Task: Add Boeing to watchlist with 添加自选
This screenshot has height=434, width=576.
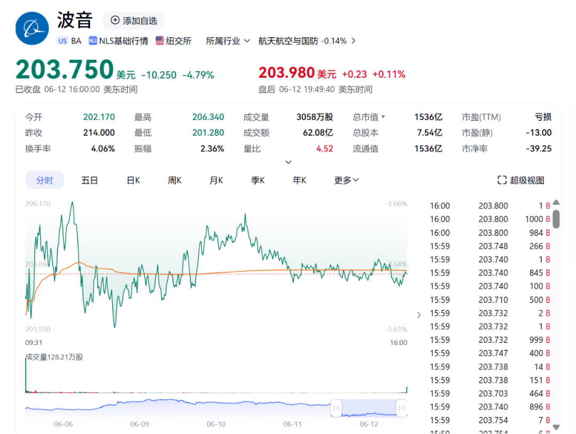Action: point(134,21)
